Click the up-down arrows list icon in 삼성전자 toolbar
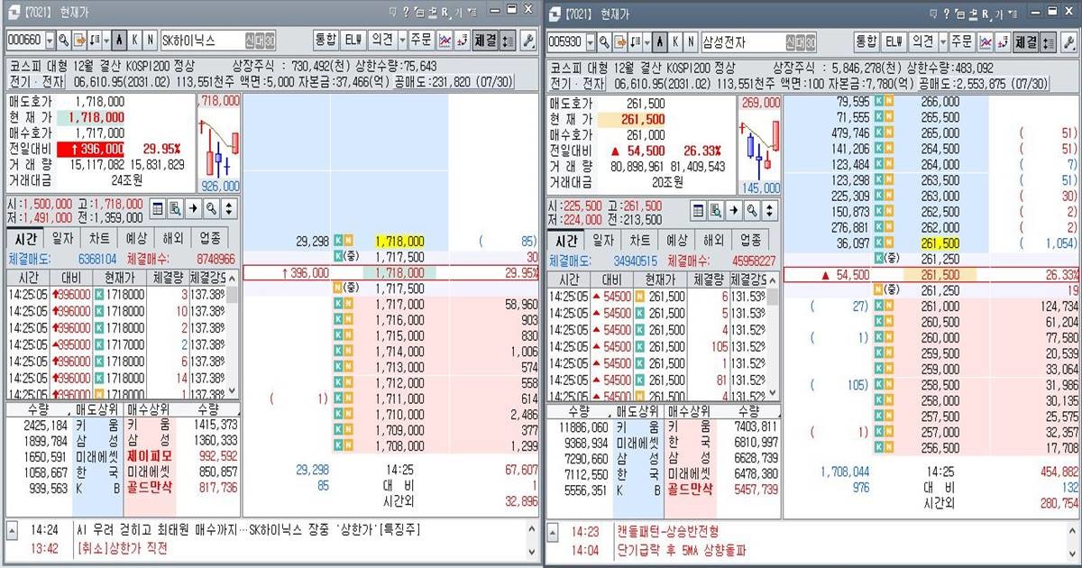 (x=1049, y=41)
